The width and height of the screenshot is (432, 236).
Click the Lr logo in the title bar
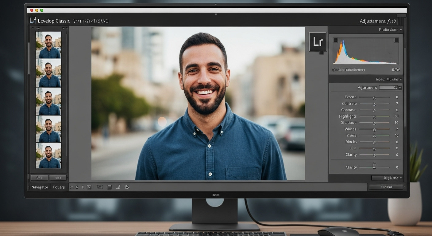tap(33, 21)
